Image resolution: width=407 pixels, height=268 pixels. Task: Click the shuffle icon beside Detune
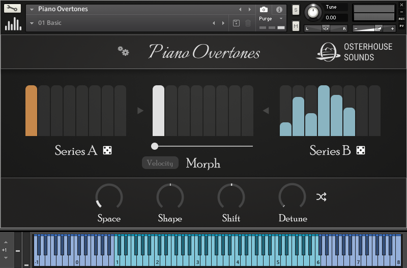click(x=321, y=197)
